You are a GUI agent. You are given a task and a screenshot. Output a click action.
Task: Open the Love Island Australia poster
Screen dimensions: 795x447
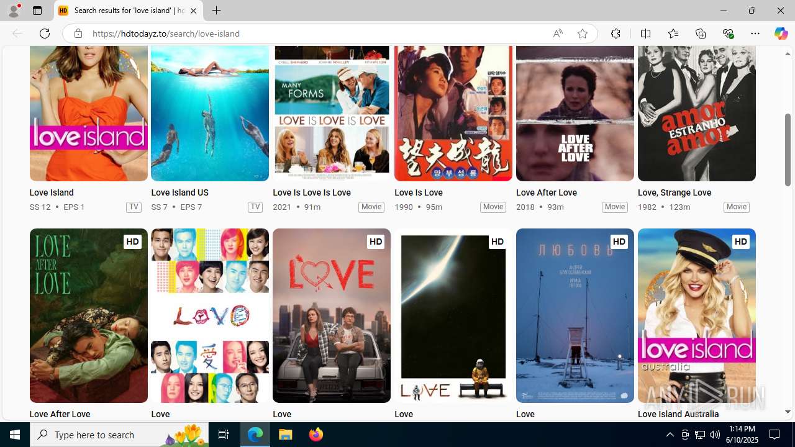point(697,315)
